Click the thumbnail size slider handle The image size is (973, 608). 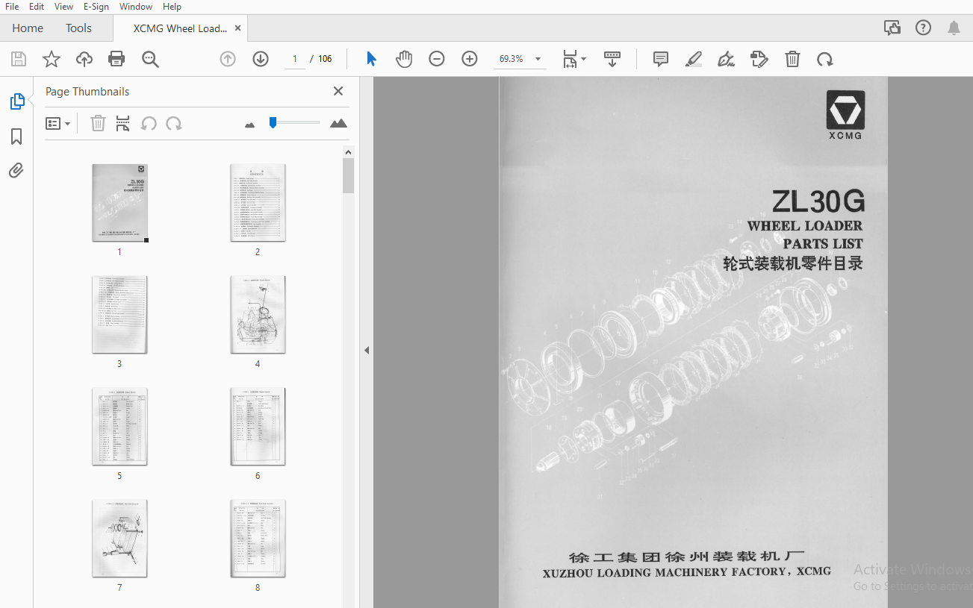(x=273, y=122)
